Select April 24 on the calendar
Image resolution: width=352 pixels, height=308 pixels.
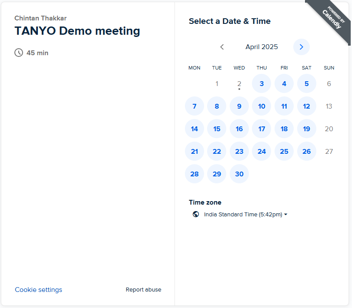tap(261, 152)
